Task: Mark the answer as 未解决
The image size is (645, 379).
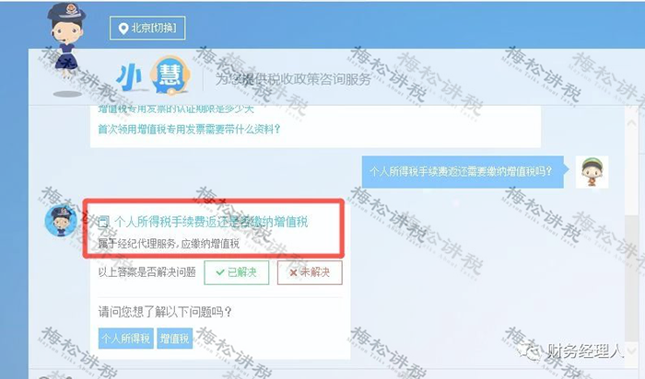Action: 310,272
